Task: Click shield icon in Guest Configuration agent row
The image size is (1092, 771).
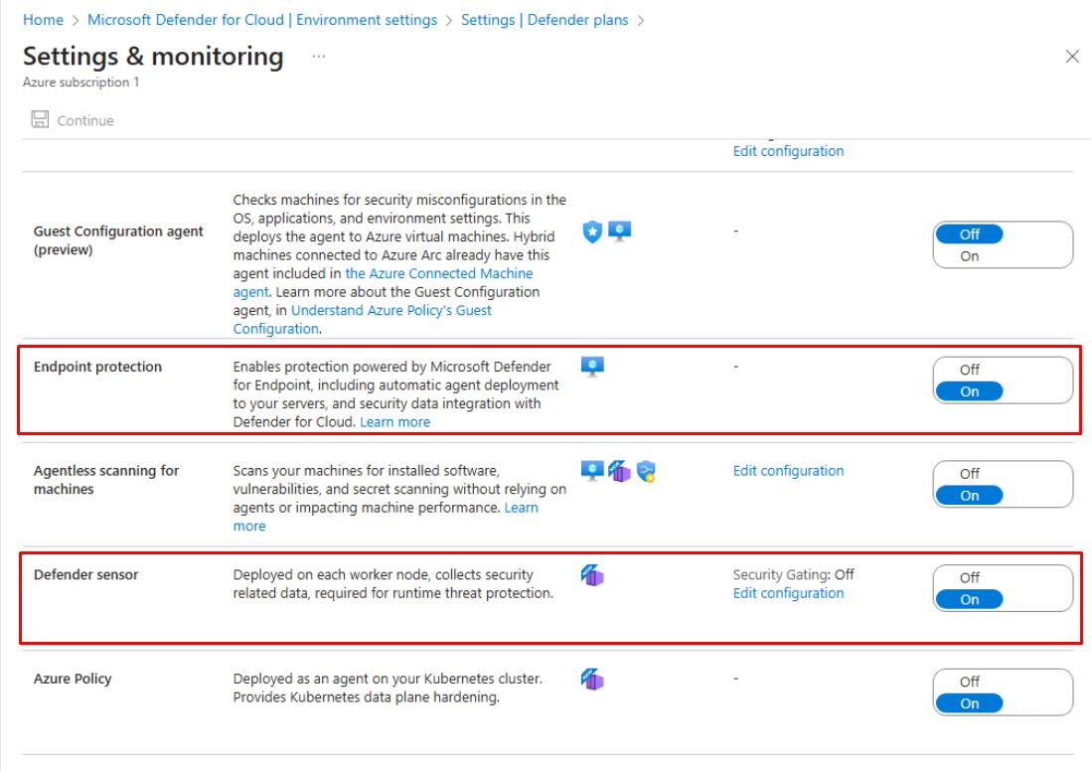Action: [x=592, y=231]
